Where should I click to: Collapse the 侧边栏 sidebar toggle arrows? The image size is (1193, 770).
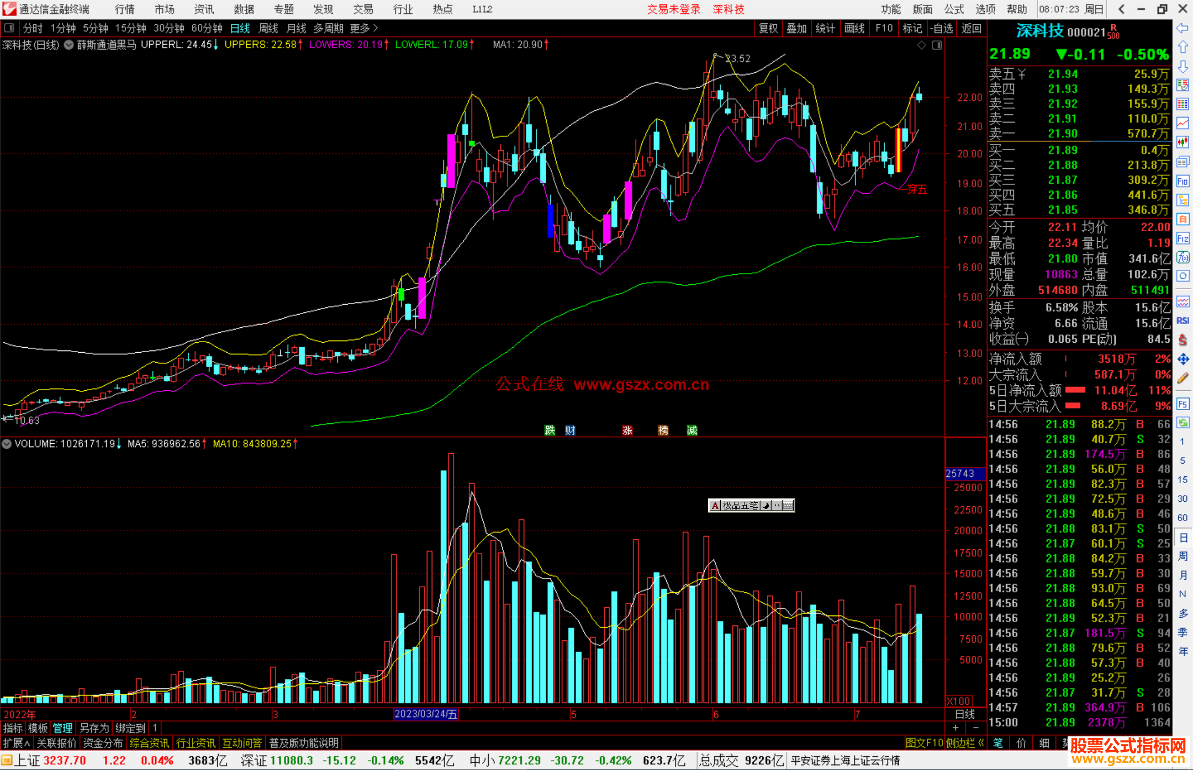click(981, 743)
